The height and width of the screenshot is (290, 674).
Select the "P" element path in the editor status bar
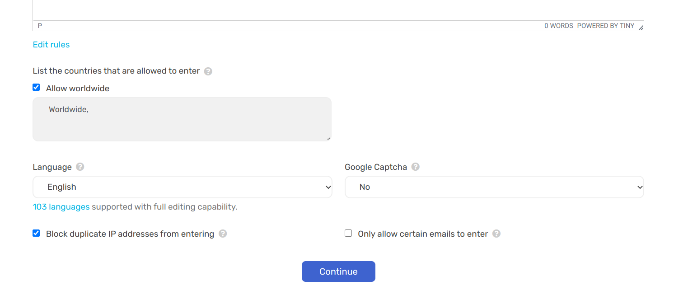point(39,25)
